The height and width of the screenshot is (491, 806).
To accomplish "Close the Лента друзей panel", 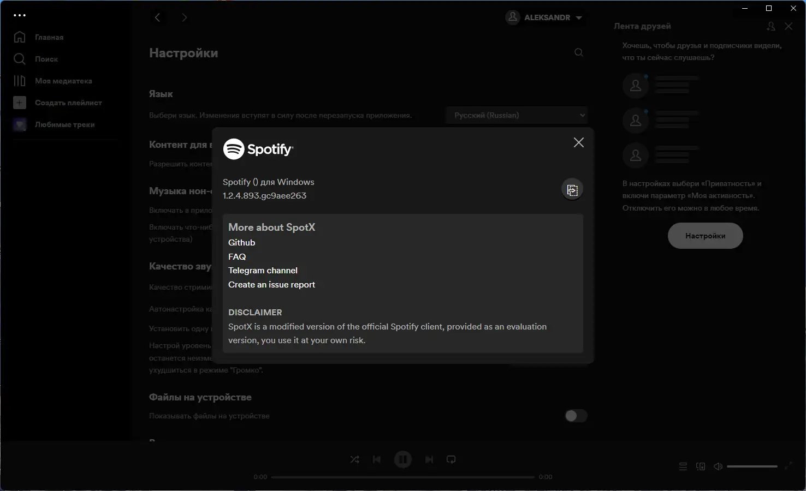I will [x=789, y=26].
